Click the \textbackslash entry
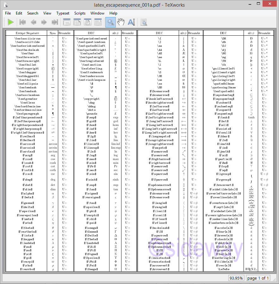 click(x=28, y=50)
